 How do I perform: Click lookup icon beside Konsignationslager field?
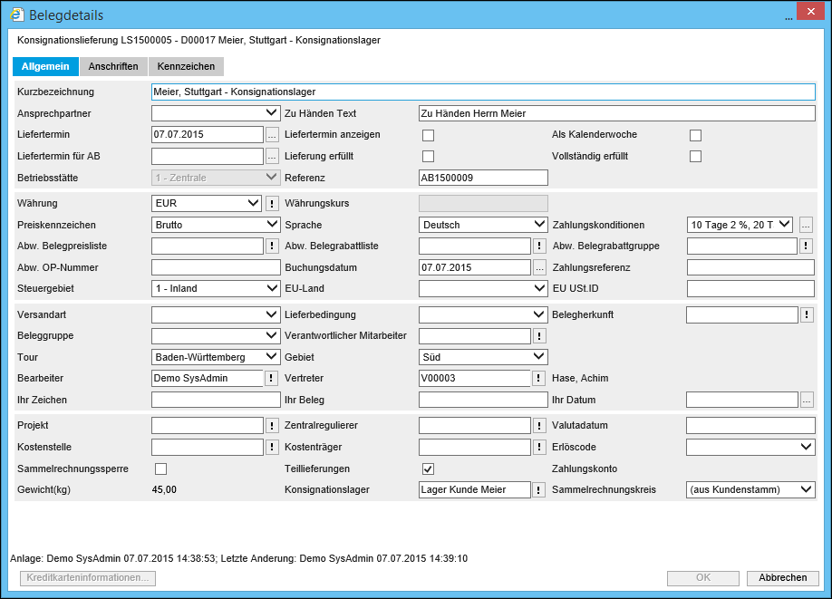(539, 490)
